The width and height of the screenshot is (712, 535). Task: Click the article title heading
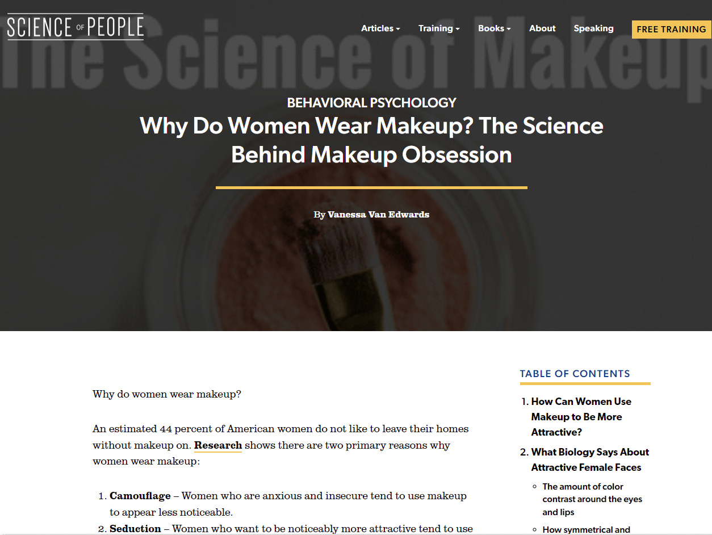pyautogui.click(x=371, y=140)
